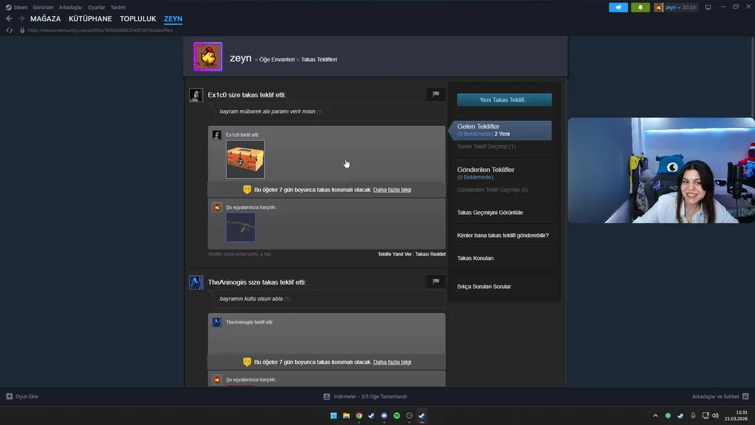Switch to Big Picture mode icon
This screenshot has height=425, width=755.
pos(708,7)
